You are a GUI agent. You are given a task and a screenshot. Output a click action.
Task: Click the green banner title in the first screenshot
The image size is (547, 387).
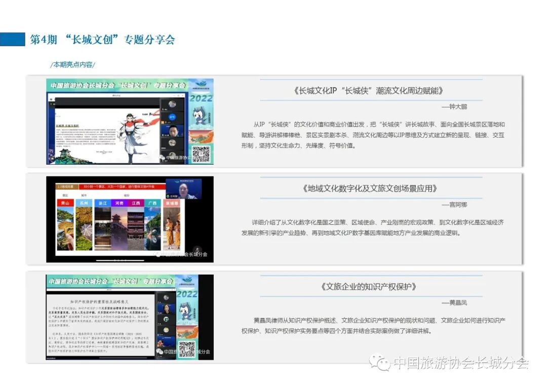118,86
